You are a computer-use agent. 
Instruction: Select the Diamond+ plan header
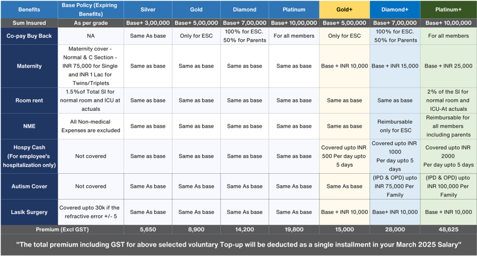[395, 10]
